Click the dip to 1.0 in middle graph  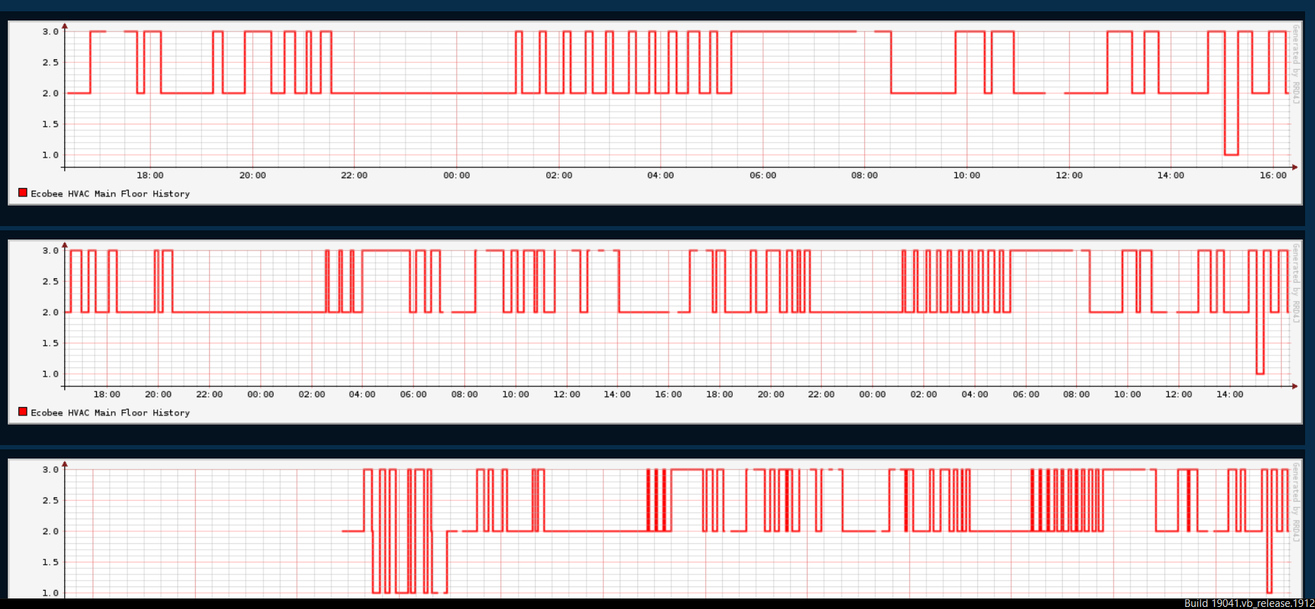coord(1260,372)
